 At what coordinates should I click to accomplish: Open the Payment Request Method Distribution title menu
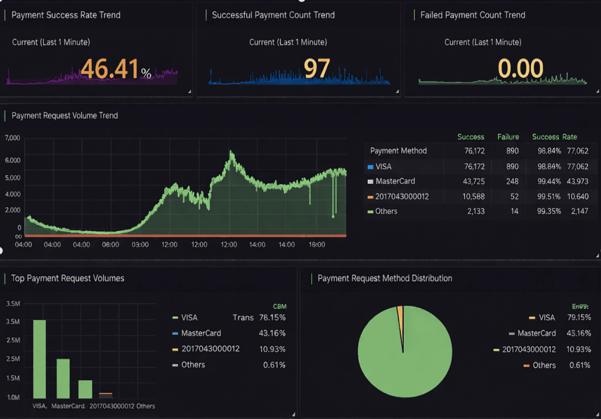[x=384, y=278]
